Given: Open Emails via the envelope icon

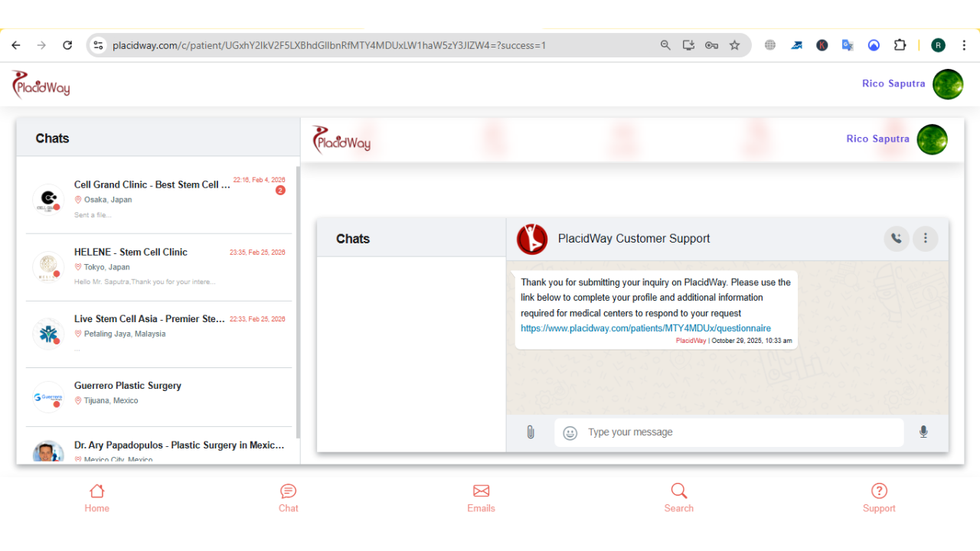Looking at the screenshot, I should click(x=481, y=497).
